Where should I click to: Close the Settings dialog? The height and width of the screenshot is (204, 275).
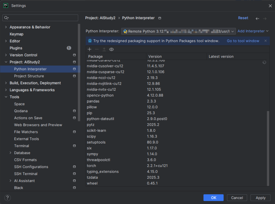click(x=270, y=6)
